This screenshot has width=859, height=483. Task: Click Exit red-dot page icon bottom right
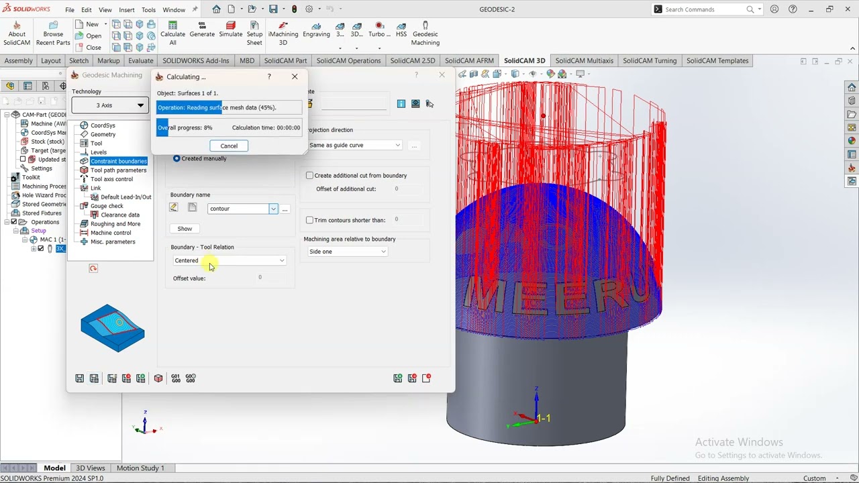pos(426,378)
